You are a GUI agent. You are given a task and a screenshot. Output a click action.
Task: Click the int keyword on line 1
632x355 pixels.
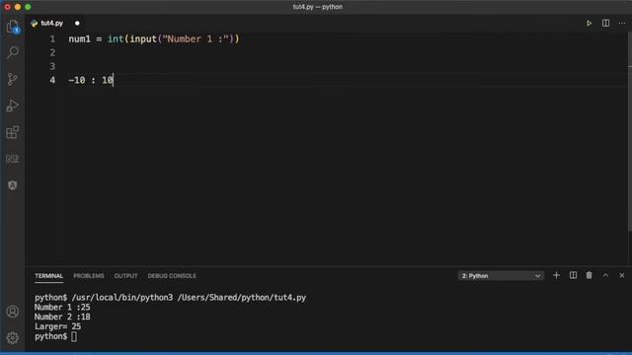pos(116,39)
